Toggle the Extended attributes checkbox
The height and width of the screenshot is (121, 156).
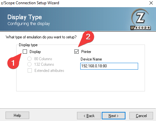click(30, 71)
